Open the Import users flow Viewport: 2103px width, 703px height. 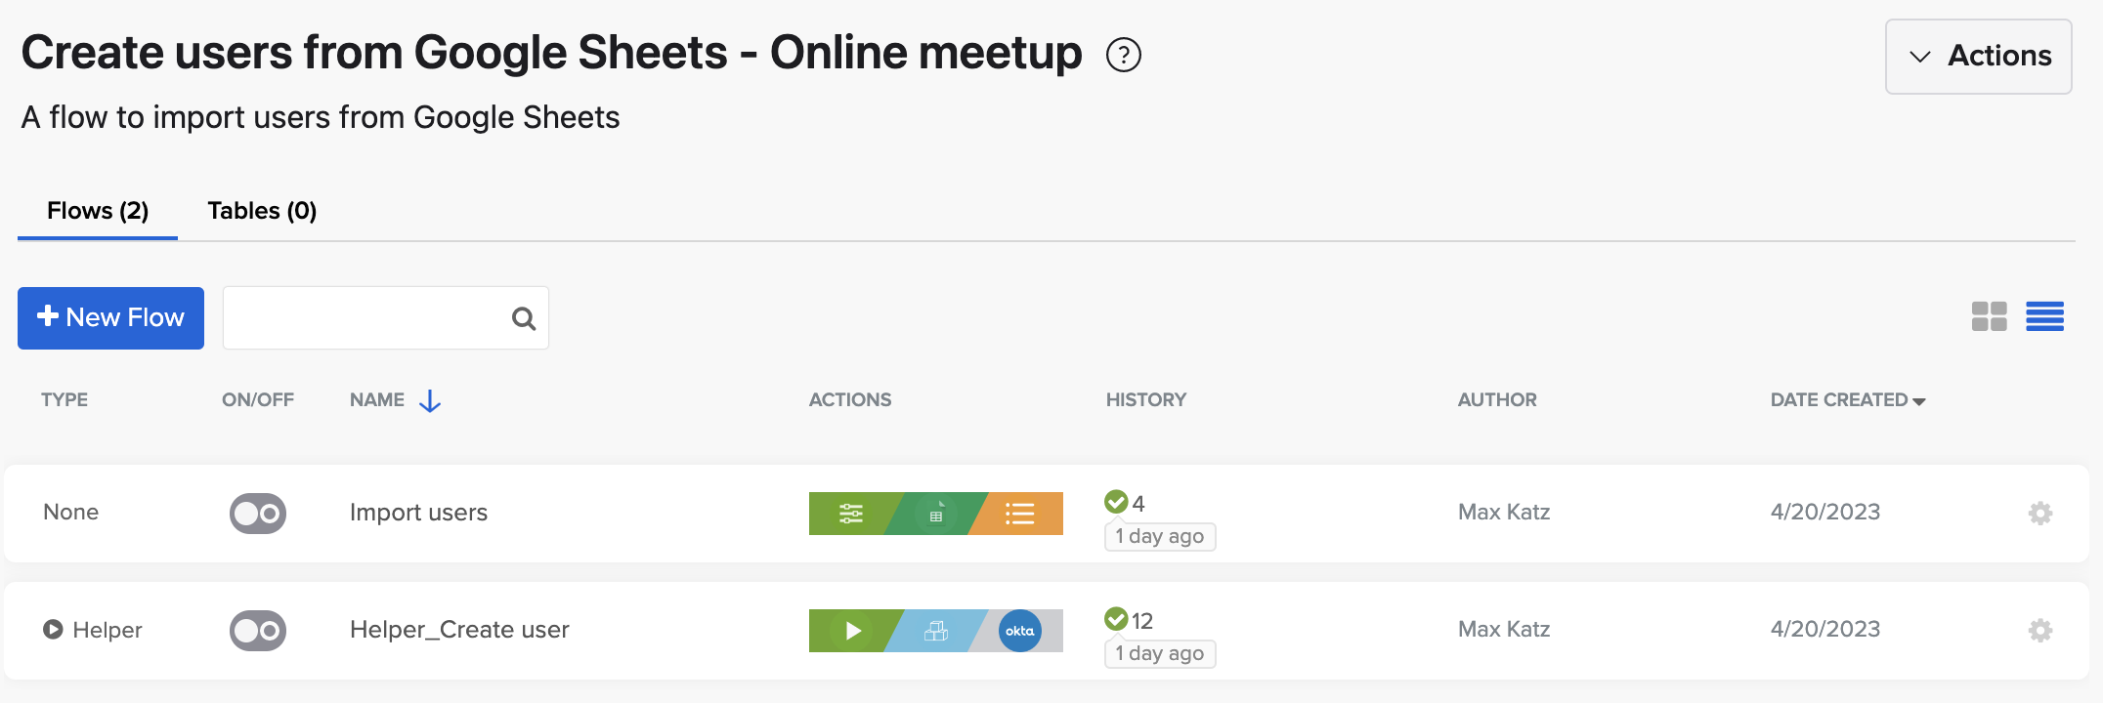(x=418, y=513)
